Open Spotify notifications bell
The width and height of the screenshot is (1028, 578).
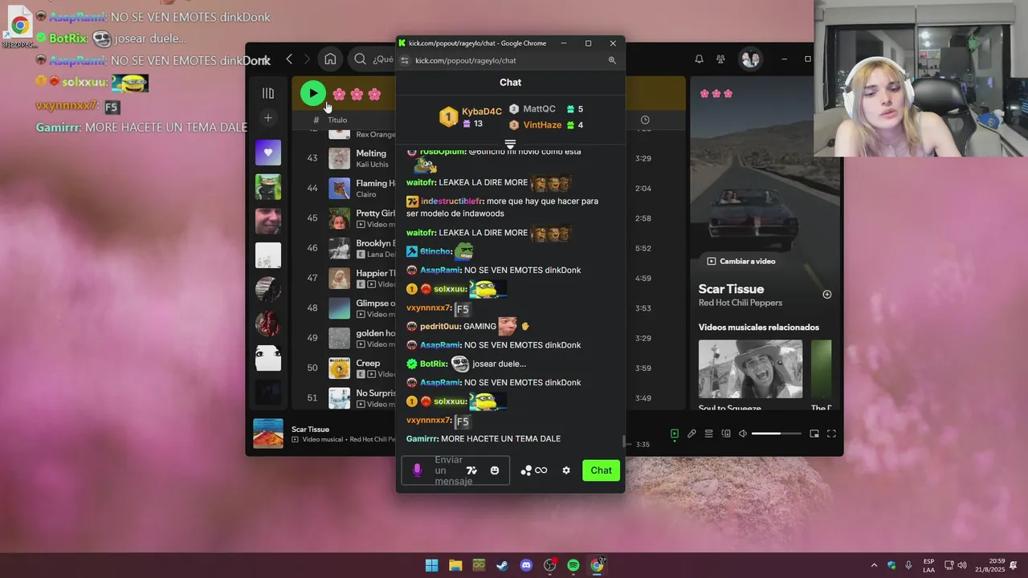(x=699, y=59)
